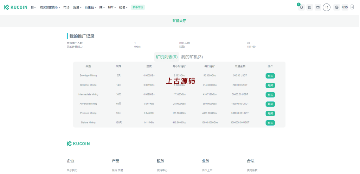Image resolution: width=360 pixels, height=174 pixels.
Task: Click 购买 for Zero-type Mining
Action: [270, 76]
